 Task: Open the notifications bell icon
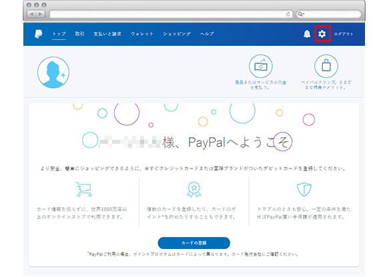point(307,34)
